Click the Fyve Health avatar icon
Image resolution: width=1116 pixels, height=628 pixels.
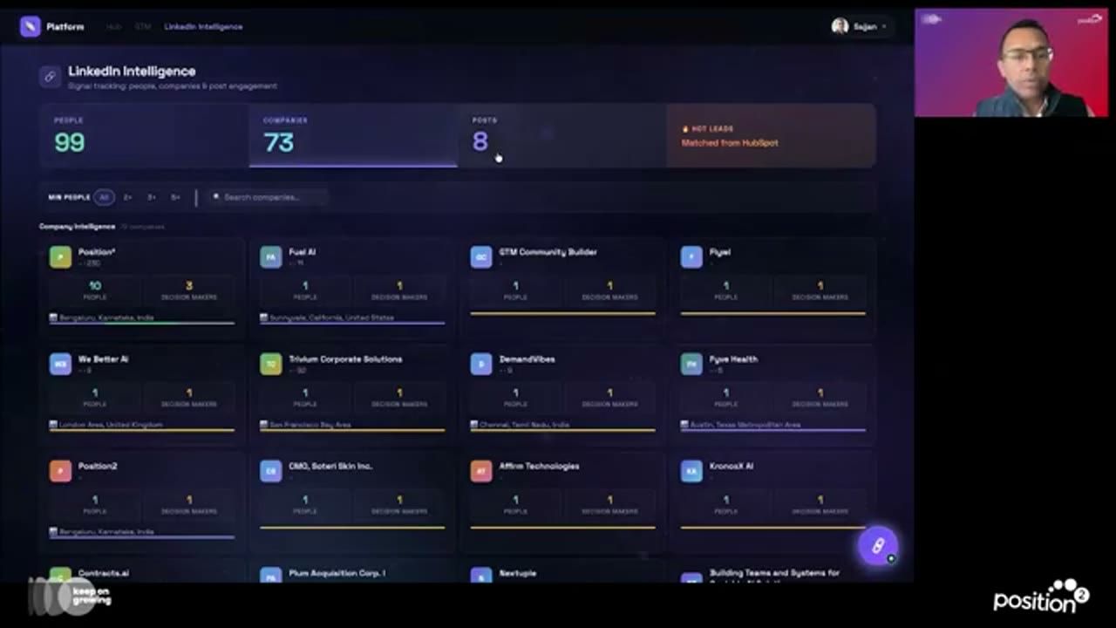coord(691,365)
